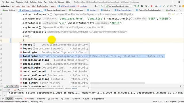Select formLogin FormLoginConfigurer suggestion

point(54,52)
